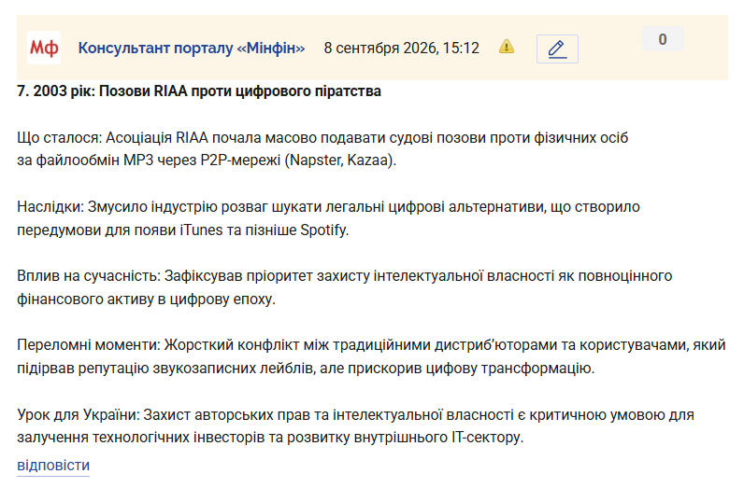Click the word RIAA in bold heading
Viewport: 744px width, 488px height.
(x=171, y=91)
